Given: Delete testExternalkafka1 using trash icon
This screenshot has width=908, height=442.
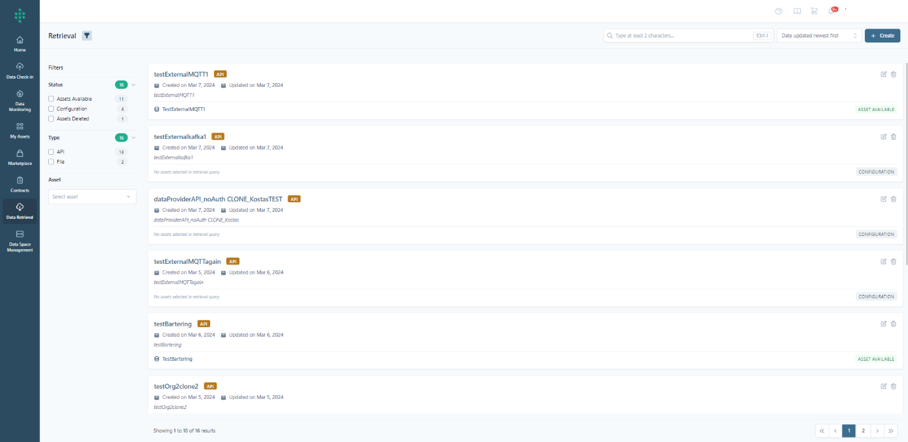Looking at the screenshot, I should pos(893,136).
